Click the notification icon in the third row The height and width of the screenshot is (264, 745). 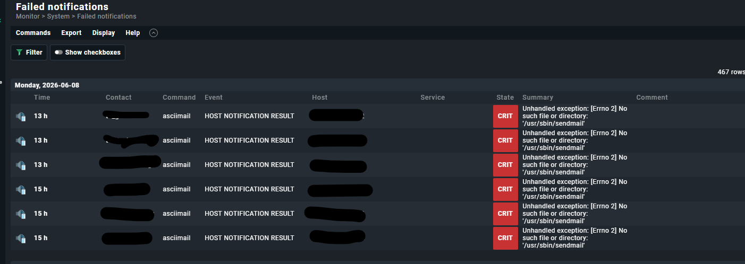click(x=21, y=165)
